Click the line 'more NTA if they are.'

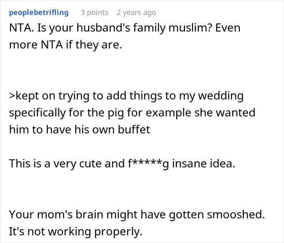tap(65, 45)
